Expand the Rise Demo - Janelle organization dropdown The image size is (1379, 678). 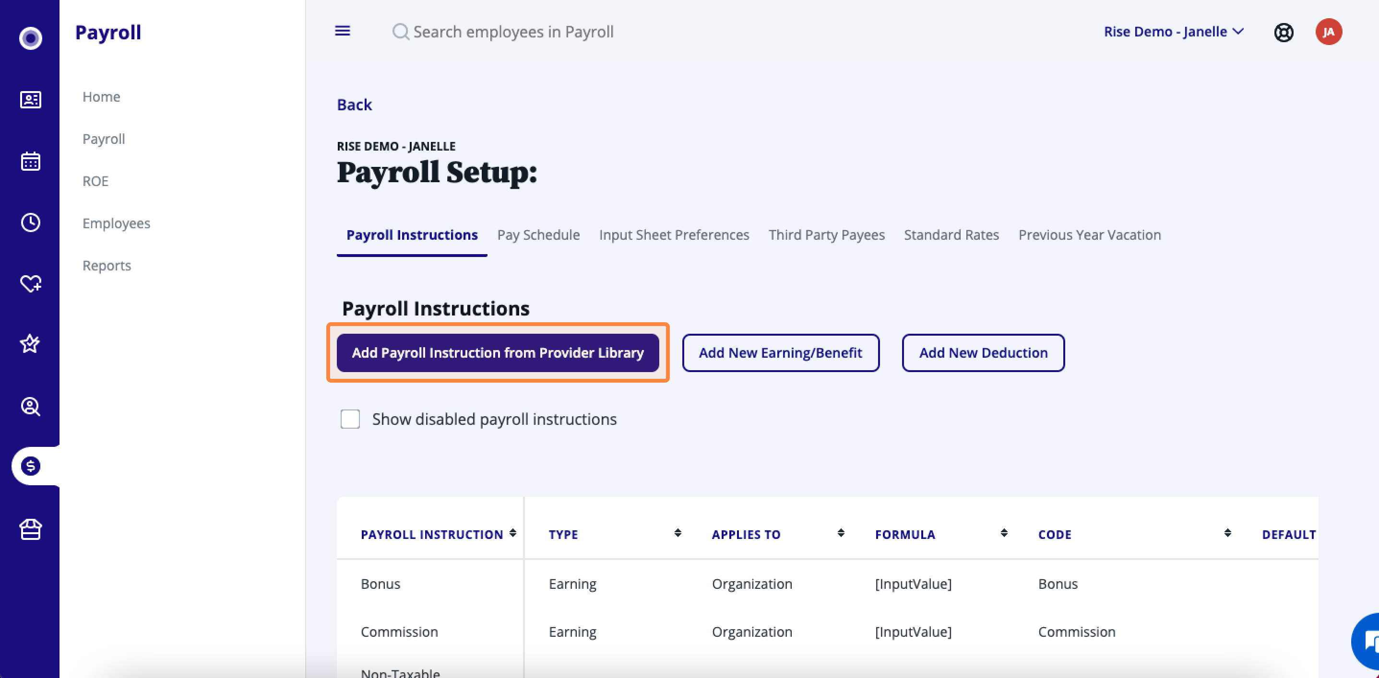(x=1174, y=32)
